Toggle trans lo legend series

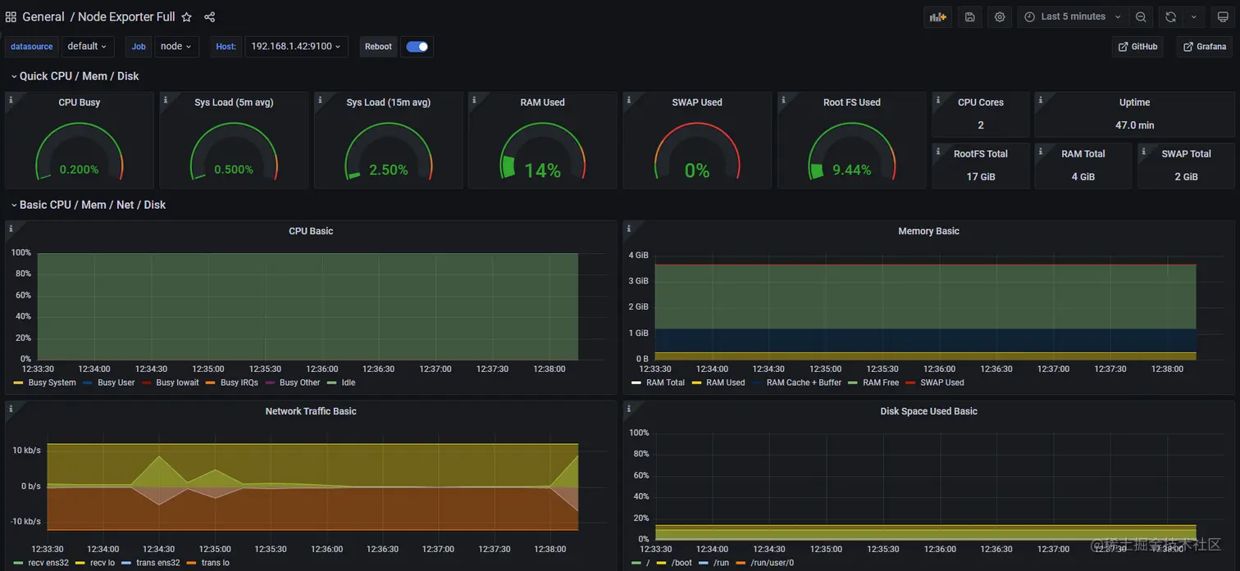[216, 563]
